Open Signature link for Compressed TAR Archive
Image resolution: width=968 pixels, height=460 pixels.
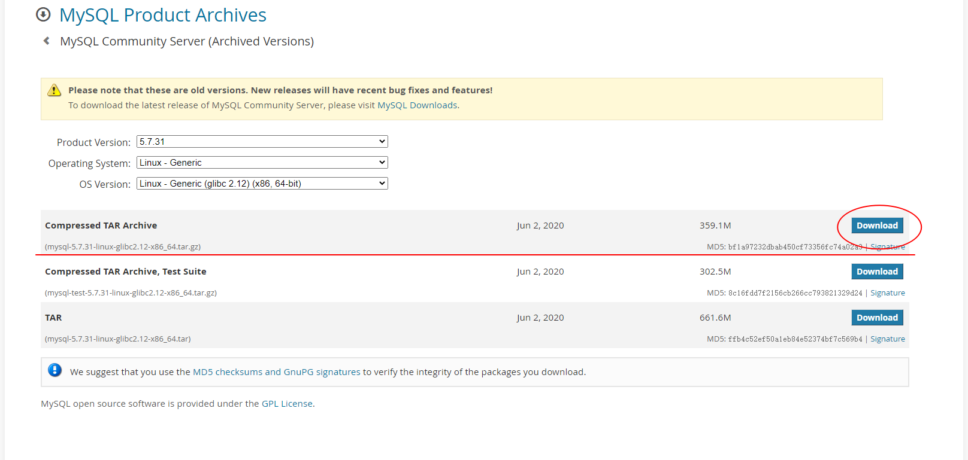888,246
